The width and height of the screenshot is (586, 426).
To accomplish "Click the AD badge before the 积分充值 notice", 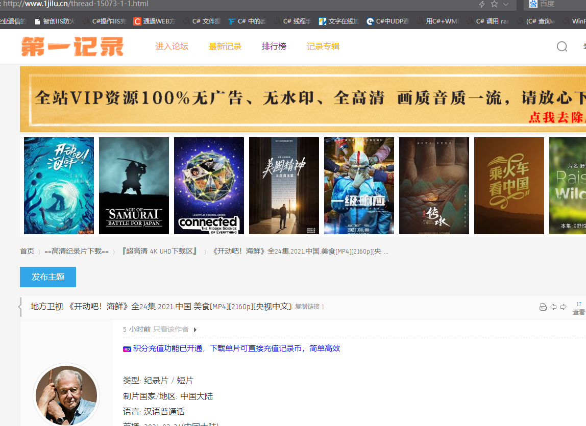I will pos(127,348).
